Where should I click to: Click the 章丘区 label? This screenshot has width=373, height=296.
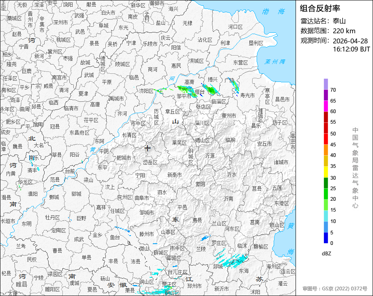(173, 112)
